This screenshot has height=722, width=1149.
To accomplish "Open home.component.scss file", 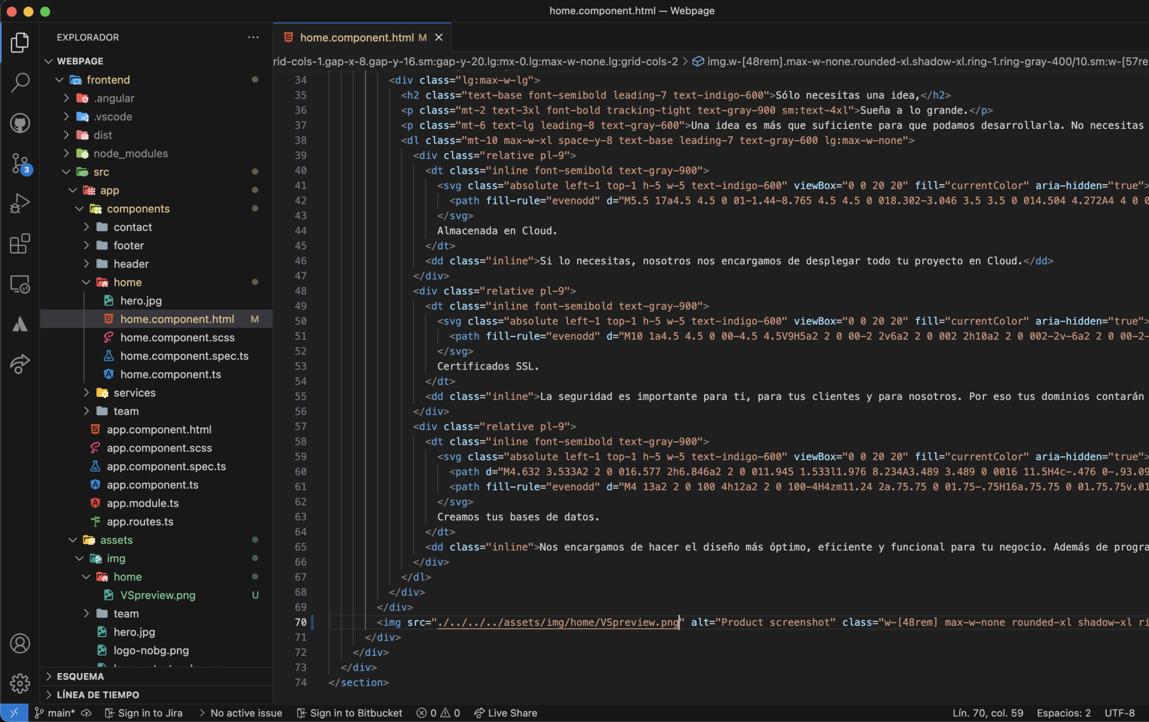I will pos(156,337).
